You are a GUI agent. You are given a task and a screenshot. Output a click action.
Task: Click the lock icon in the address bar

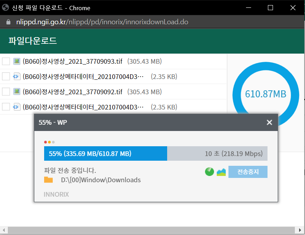coord(8,22)
